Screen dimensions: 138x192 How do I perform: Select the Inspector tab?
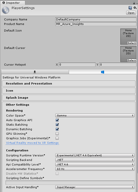tap(13, 3)
